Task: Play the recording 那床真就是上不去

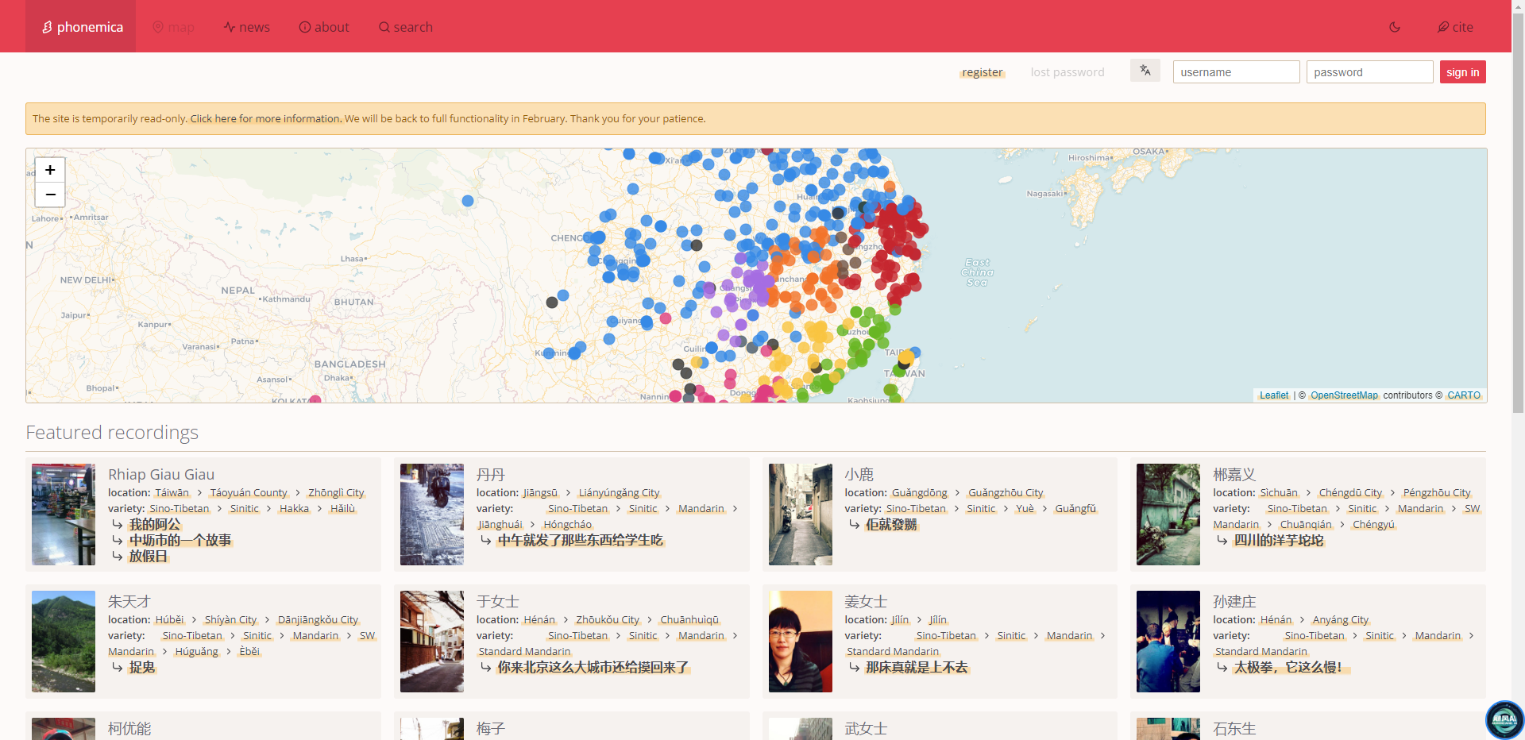Action: 917,668
